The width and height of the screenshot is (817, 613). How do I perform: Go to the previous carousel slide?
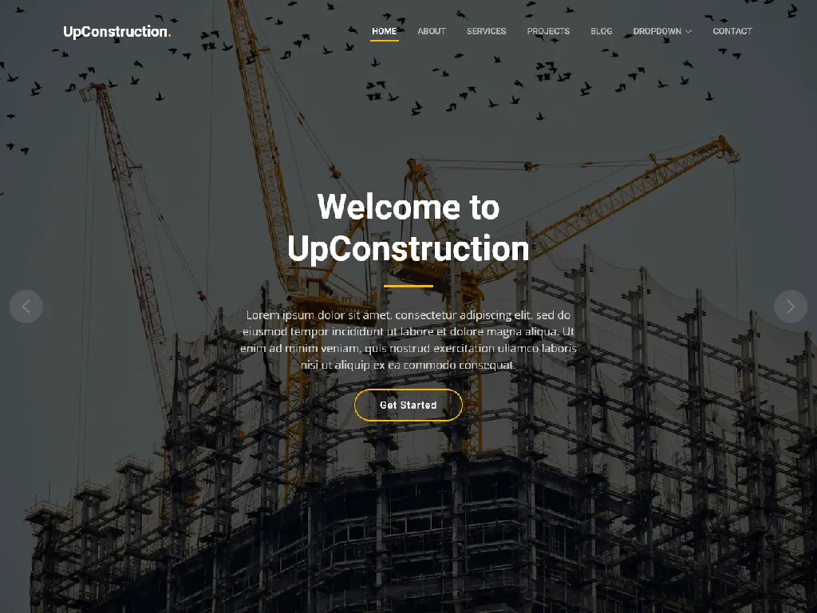click(26, 306)
